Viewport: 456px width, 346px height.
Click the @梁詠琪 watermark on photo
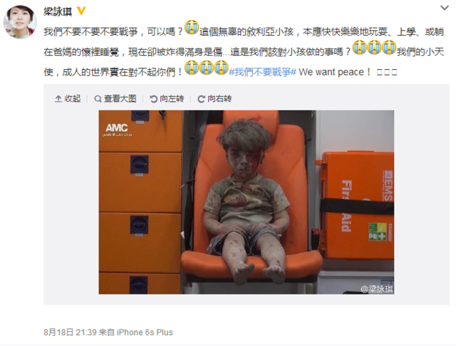pyautogui.click(x=377, y=289)
